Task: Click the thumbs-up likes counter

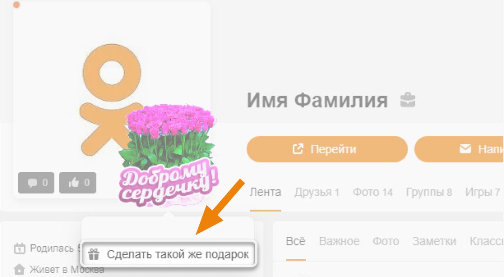Action: click(78, 183)
